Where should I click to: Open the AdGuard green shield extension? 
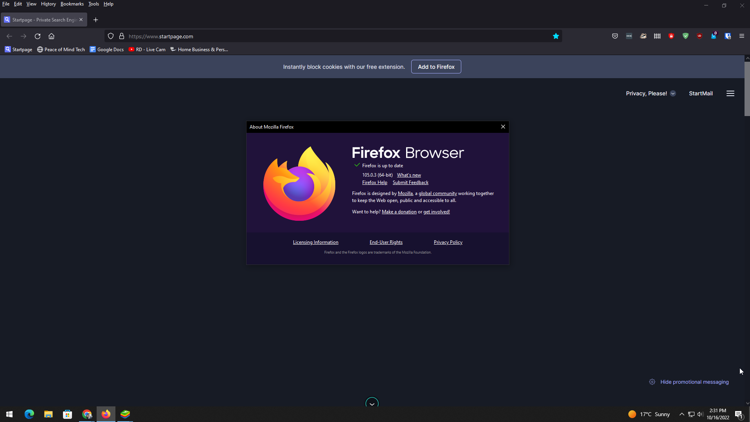(685, 36)
